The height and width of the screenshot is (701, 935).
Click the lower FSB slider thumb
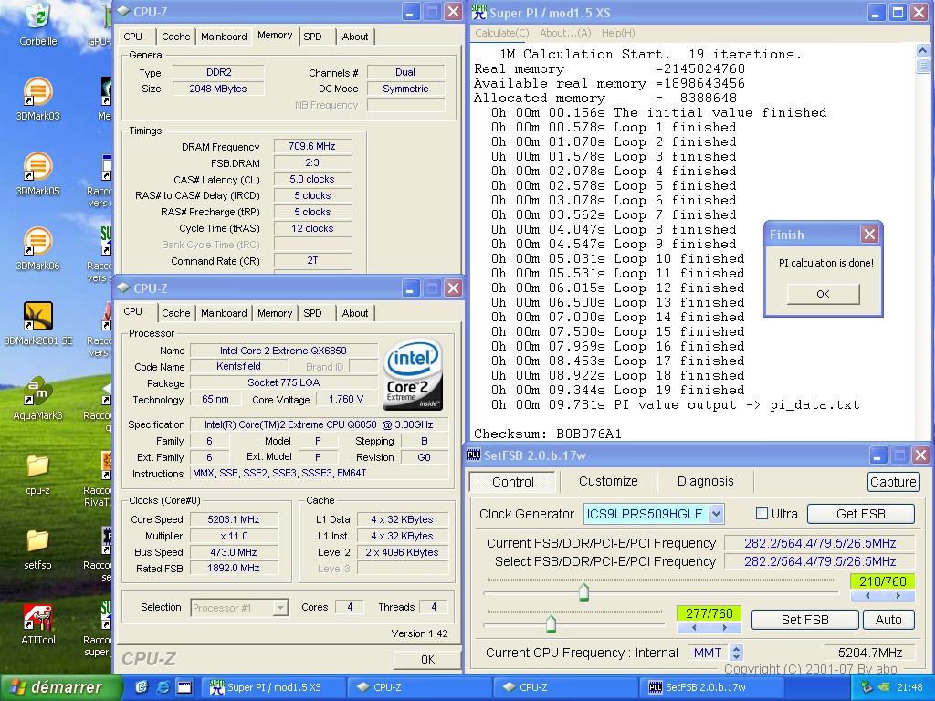(551, 624)
